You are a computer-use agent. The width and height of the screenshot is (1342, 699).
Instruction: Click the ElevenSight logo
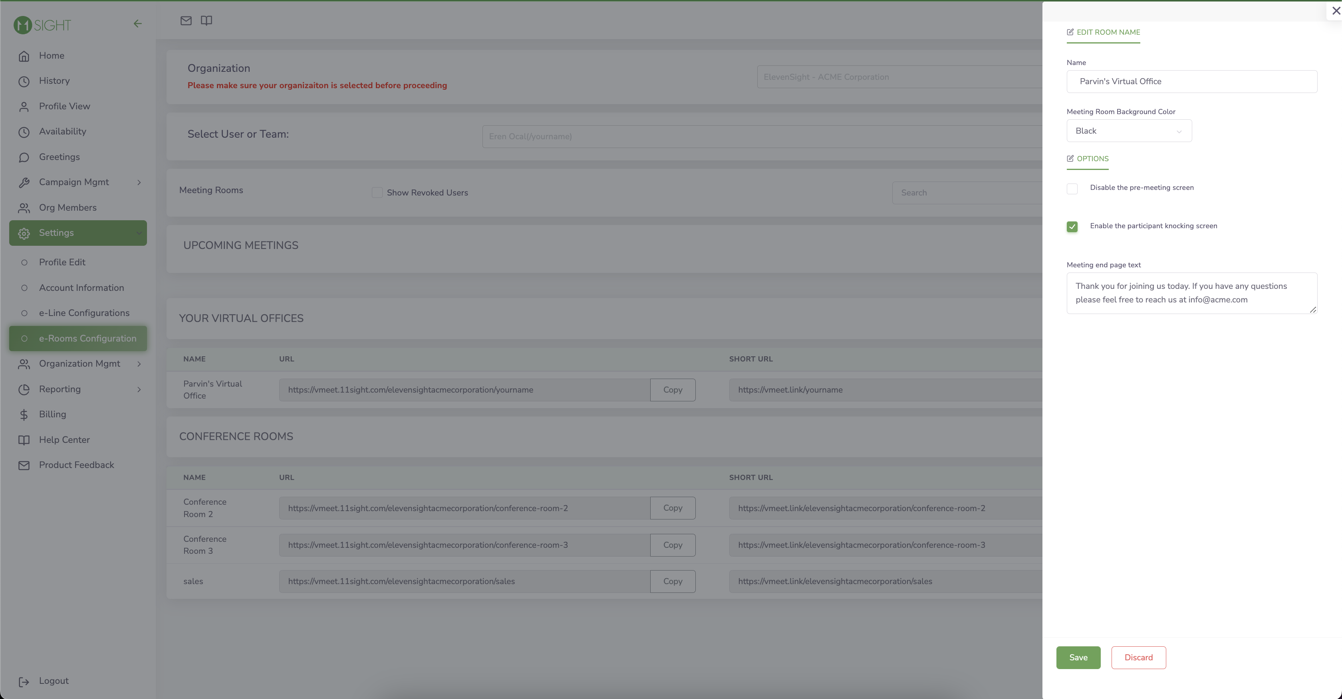pyautogui.click(x=42, y=24)
